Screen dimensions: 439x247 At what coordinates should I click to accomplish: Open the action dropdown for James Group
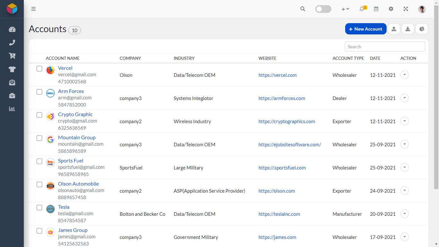(405, 237)
